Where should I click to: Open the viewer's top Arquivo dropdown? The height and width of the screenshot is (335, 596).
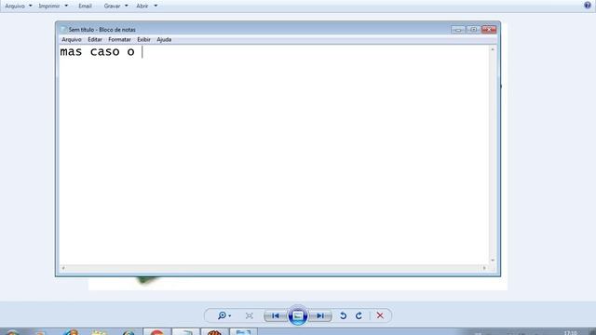tap(19, 7)
